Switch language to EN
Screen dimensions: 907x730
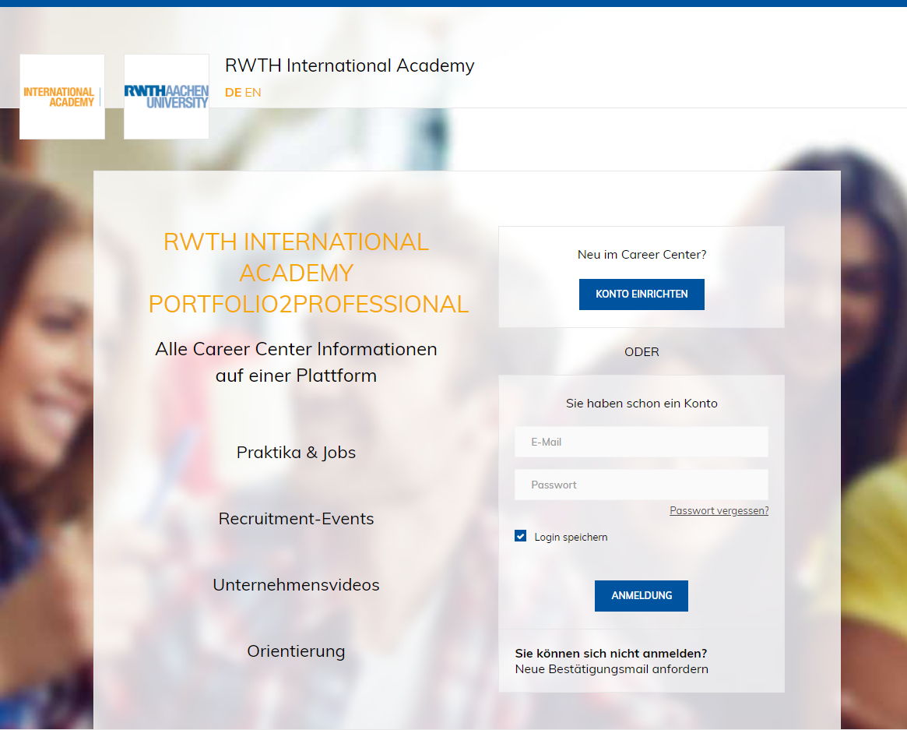pyautogui.click(x=252, y=92)
